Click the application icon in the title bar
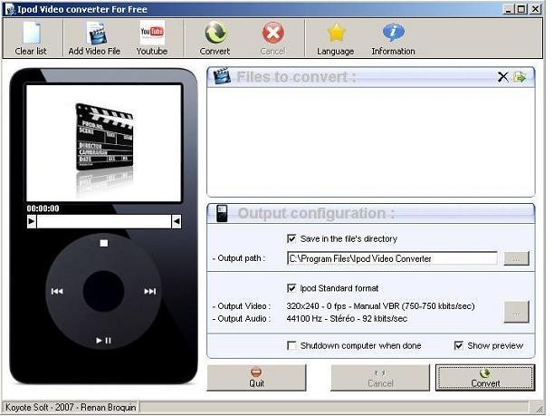 coord(10,9)
